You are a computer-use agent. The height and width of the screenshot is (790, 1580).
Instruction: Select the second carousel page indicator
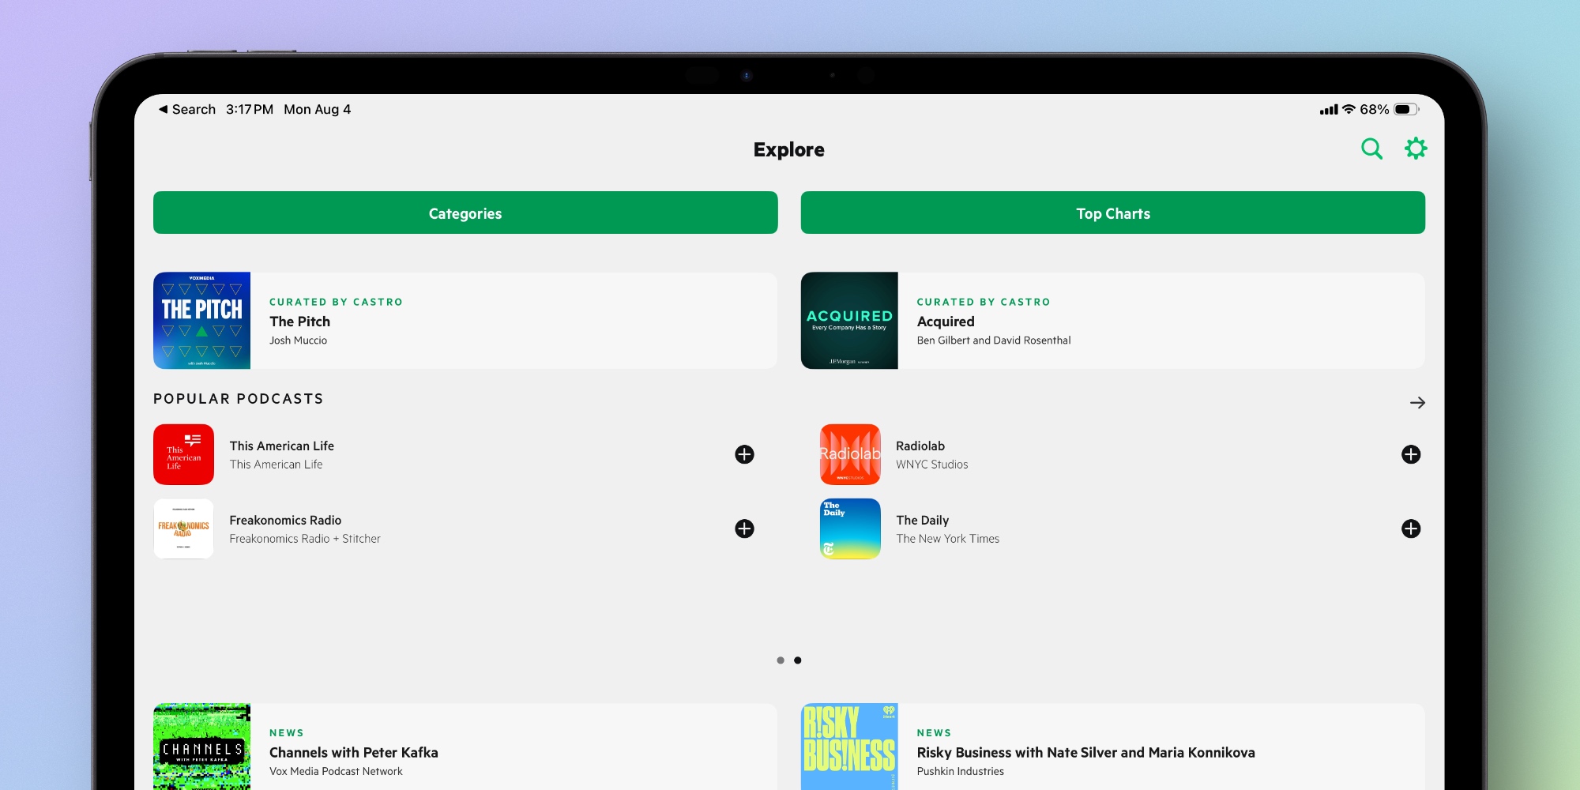(798, 660)
